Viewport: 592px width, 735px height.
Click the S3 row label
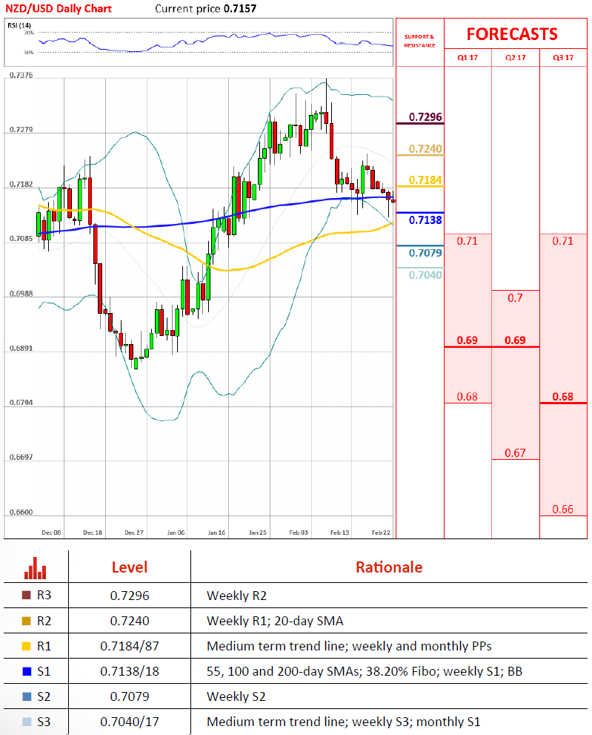click(x=44, y=722)
